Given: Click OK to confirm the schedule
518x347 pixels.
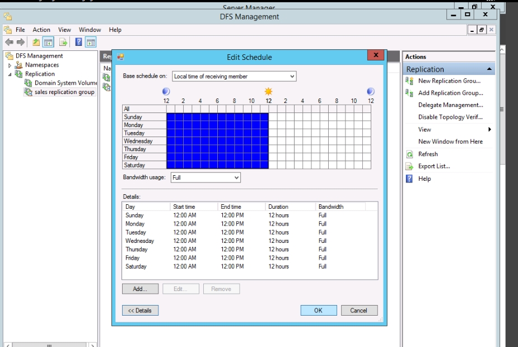Looking at the screenshot, I should [318, 310].
